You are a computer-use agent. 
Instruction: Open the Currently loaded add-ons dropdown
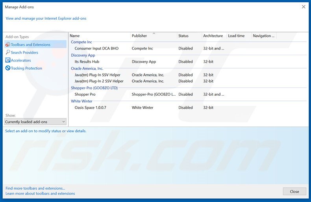35,122
